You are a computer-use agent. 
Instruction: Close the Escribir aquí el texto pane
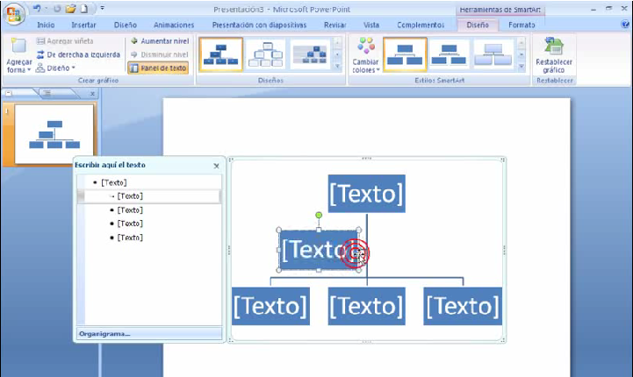(x=217, y=165)
